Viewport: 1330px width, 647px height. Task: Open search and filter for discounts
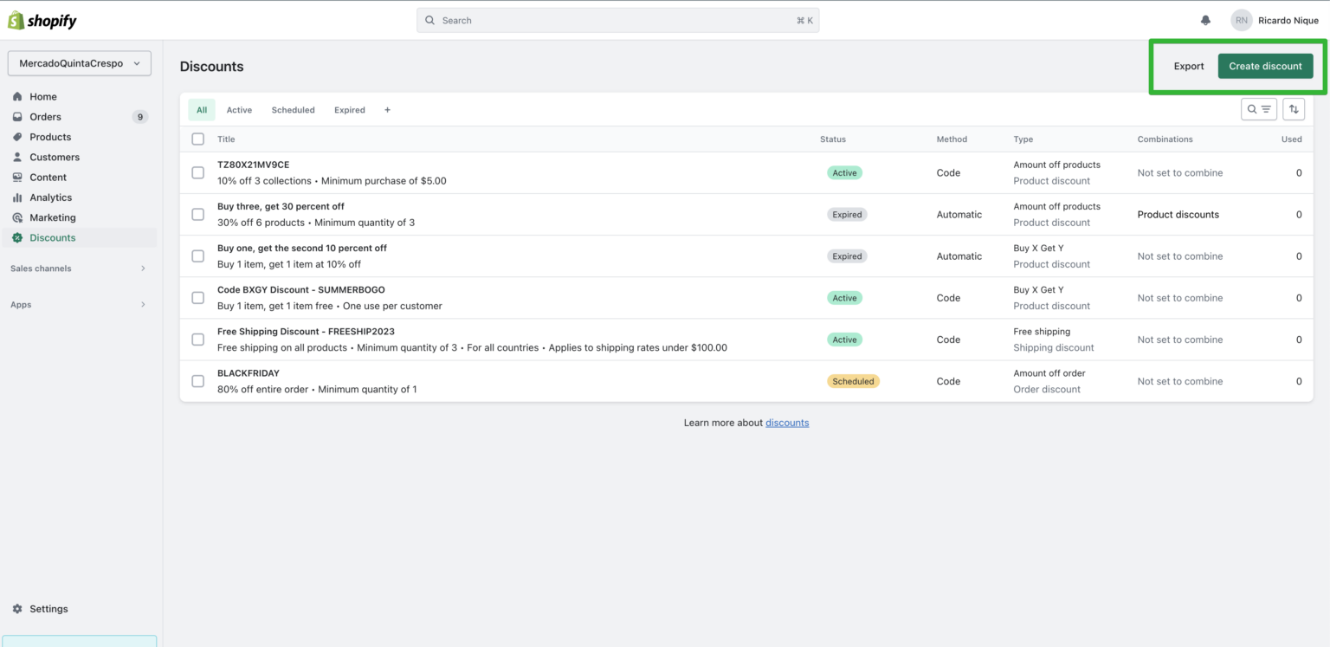[1258, 109]
